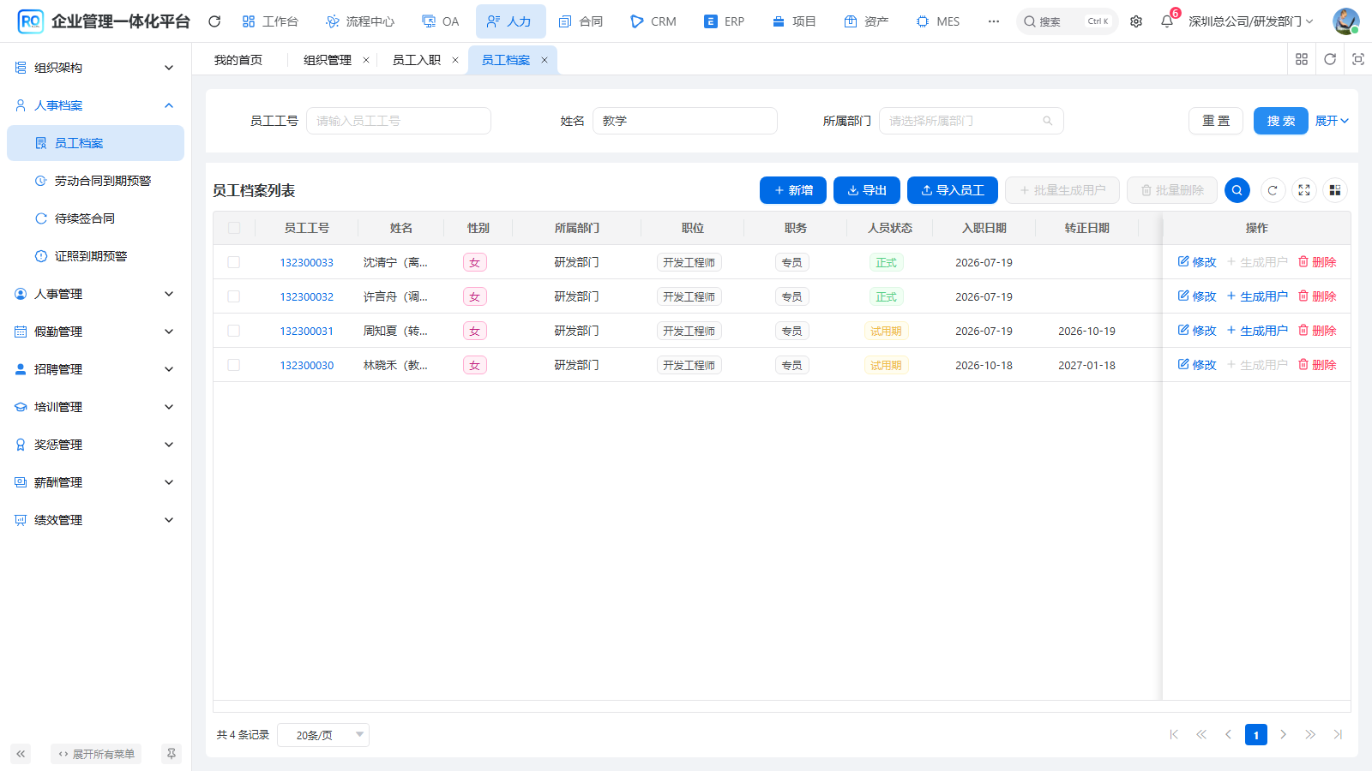1372x771 pixels.
Task: Expand 薪酬管理 menu
Action: [95, 482]
